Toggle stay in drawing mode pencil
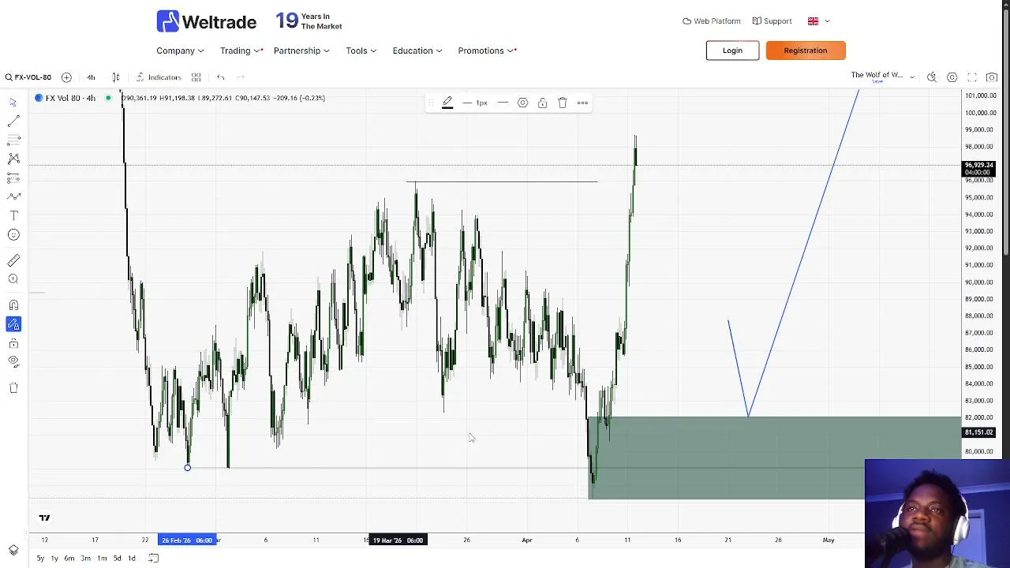The image size is (1010, 568). click(x=13, y=324)
